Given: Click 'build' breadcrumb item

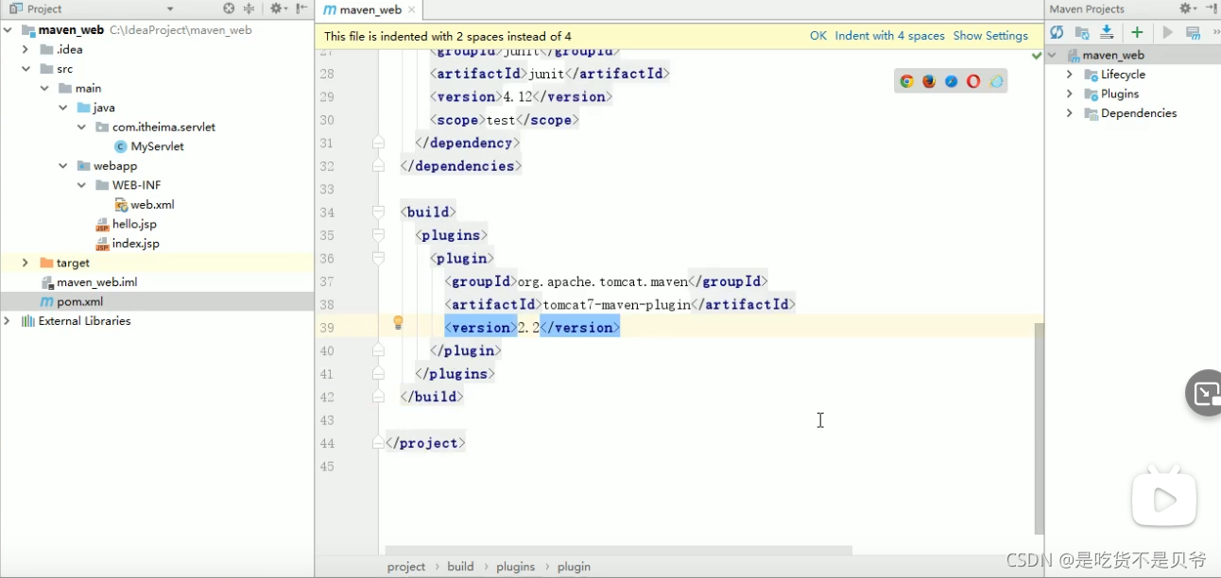Looking at the screenshot, I should 460,567.
